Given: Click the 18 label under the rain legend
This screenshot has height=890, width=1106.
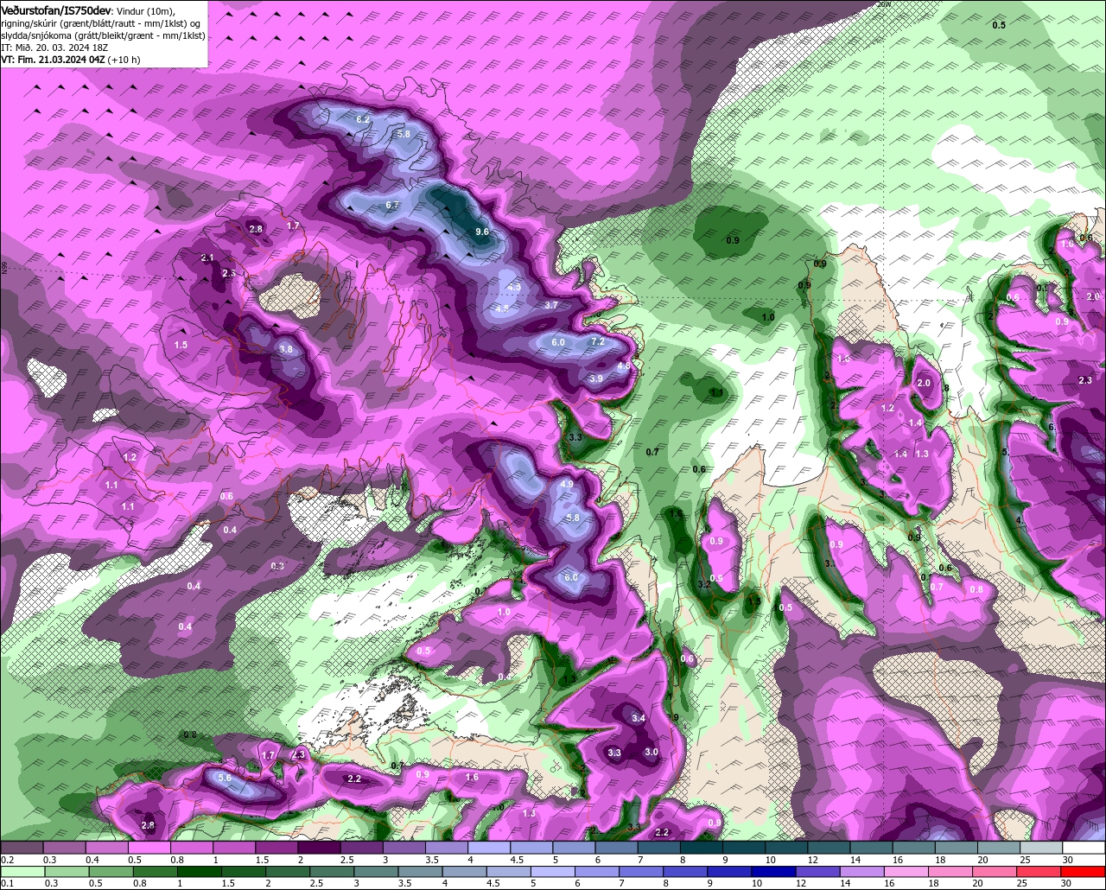Looking at the screenshot, I should coord(932,883).
